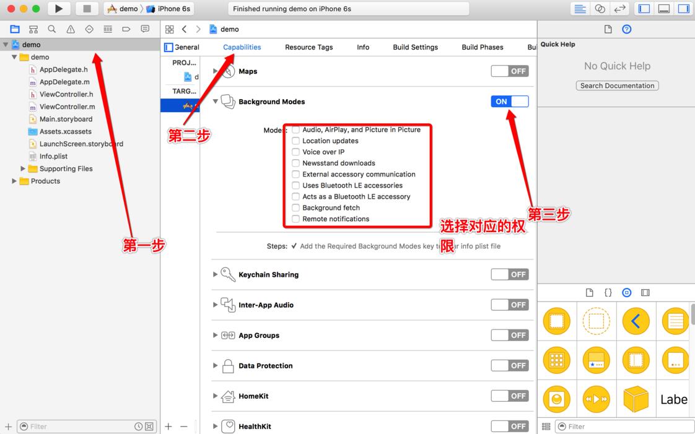Hide the Navigator pane

coord(644,9)
